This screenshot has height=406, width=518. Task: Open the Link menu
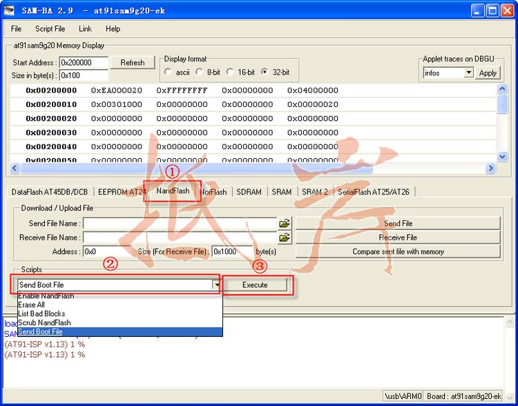pos(85,29)
